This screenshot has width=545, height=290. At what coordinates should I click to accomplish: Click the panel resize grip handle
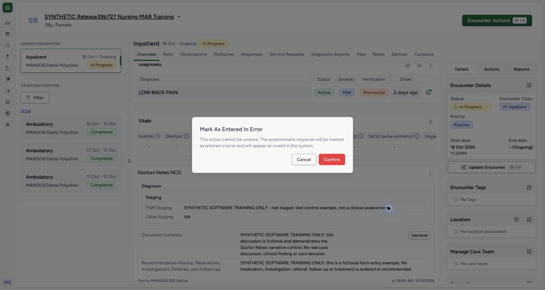pos(129,161)
